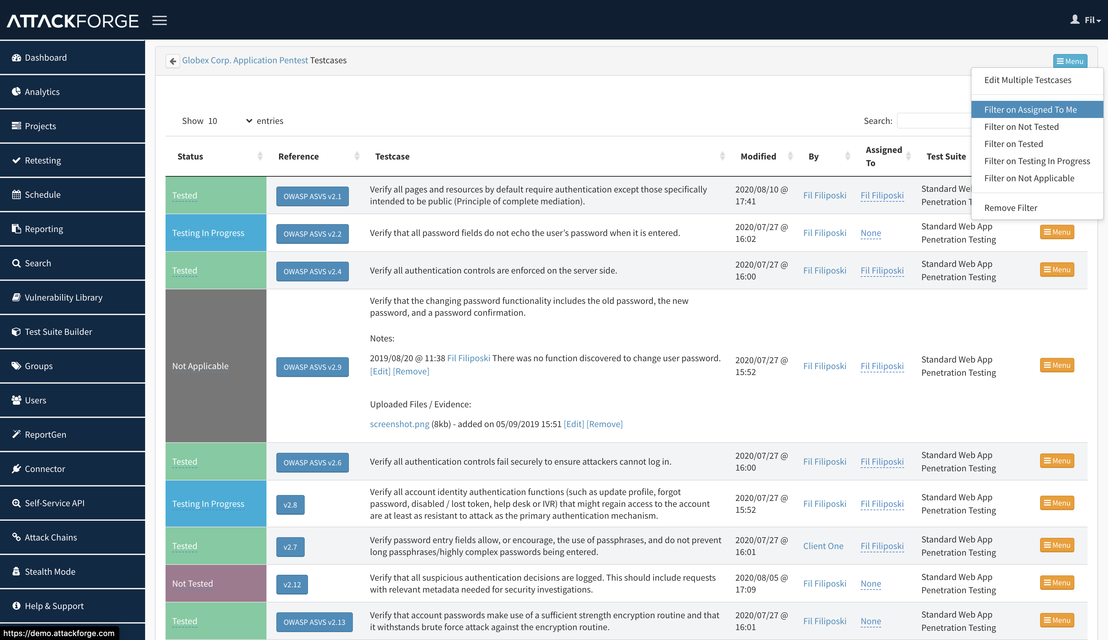Open the Reporting section
The height and width of the screenshot is (640, 1108).
coord(73,229)
